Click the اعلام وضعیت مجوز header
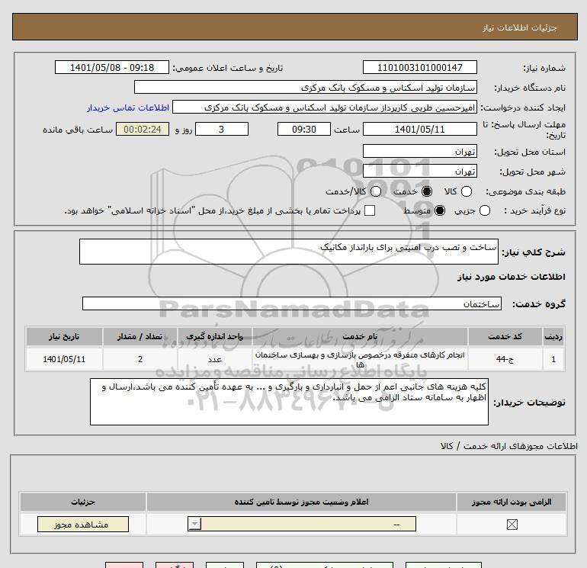The image size is (587, 568). 301,502
